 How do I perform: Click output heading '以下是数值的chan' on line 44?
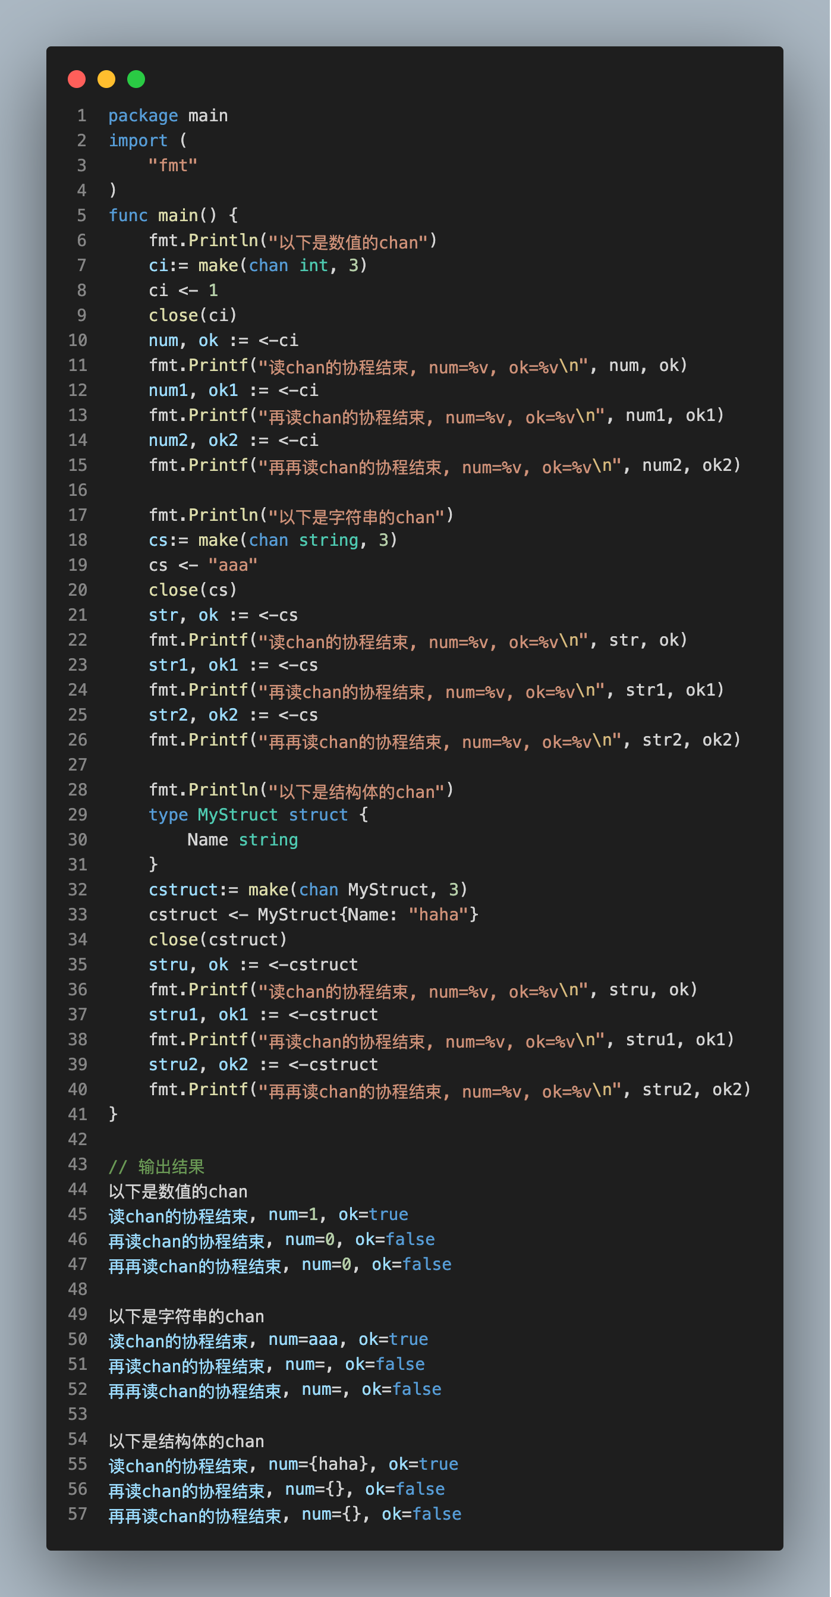coord(178,1192)
